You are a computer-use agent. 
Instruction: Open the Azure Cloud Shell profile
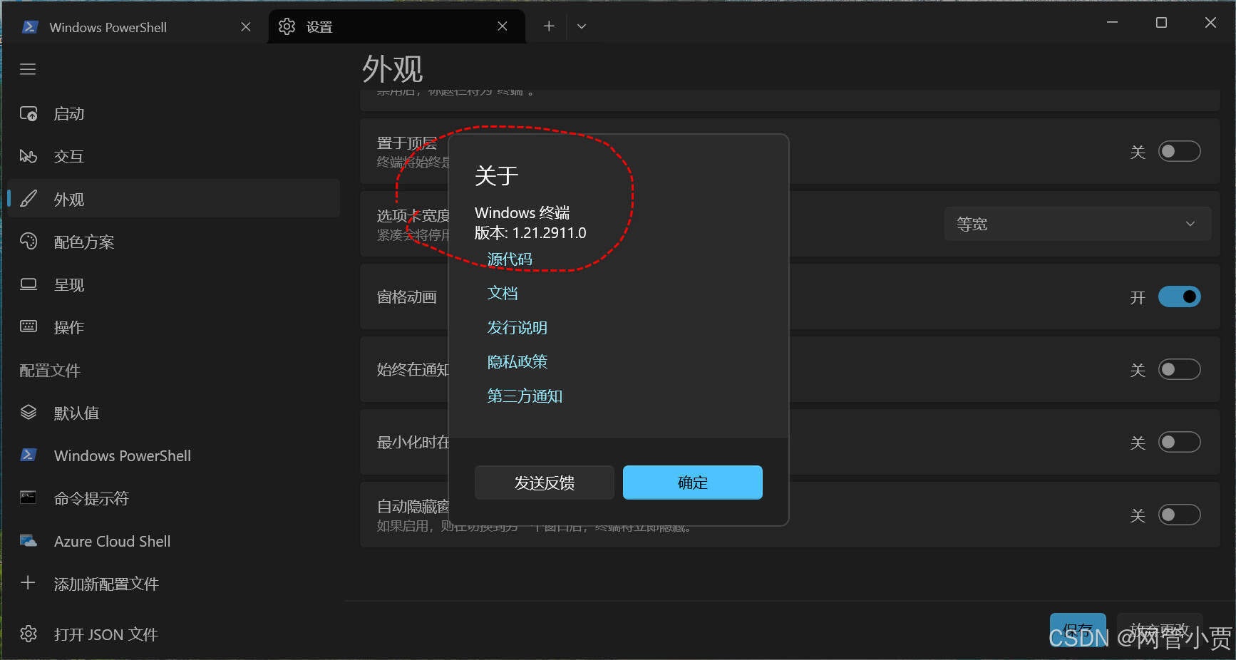click(x=173, y=541)
